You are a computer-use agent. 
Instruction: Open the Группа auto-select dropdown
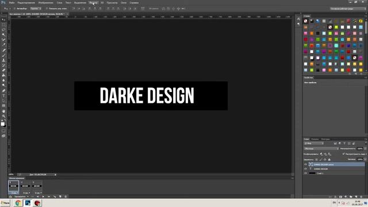[x=36, y=9]
